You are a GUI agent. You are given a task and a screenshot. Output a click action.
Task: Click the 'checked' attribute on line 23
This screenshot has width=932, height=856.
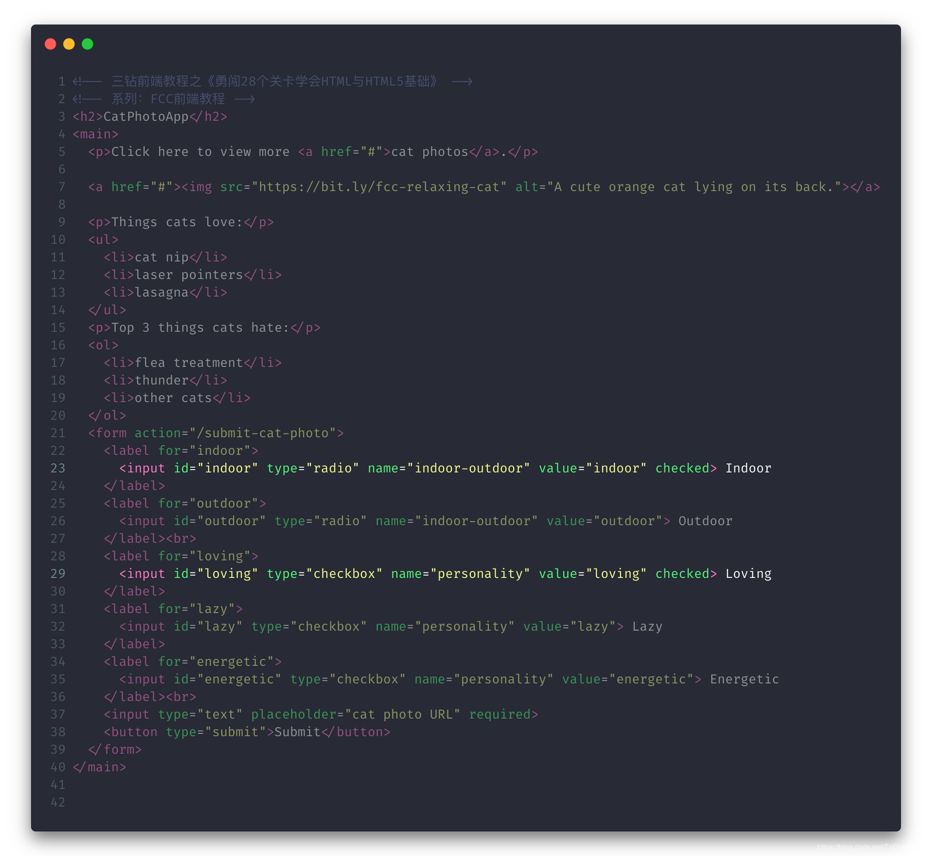pos(682,468)
